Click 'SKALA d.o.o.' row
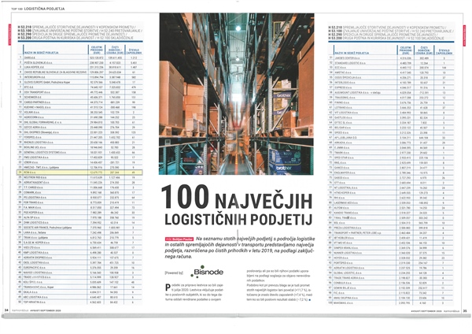472x334 pixels. 79,292
